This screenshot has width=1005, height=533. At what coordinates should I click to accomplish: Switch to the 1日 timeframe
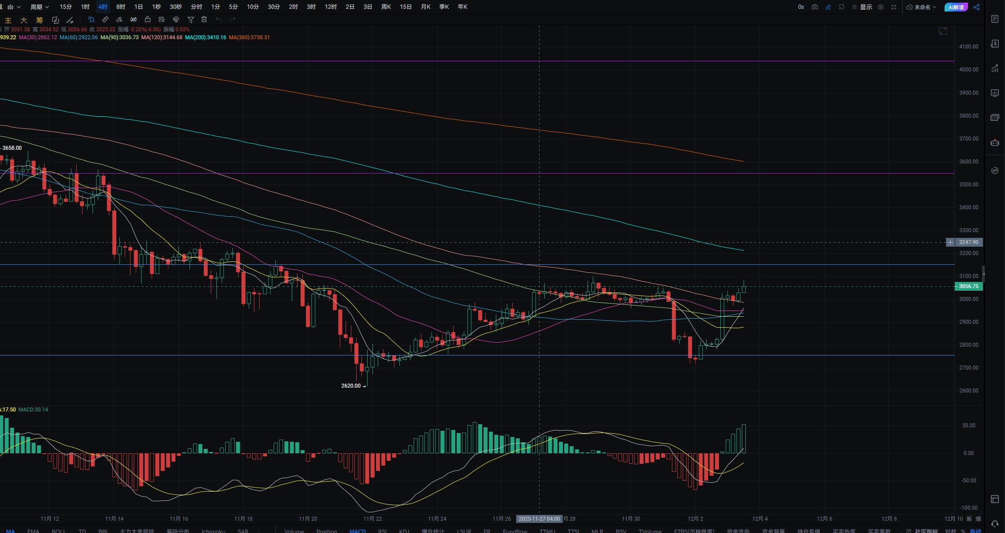coord(138,7)
